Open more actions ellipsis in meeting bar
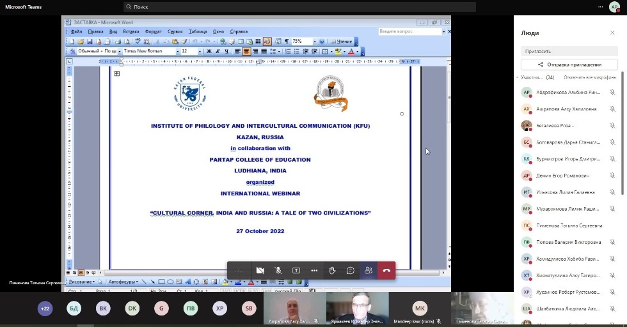The width and height of the screenshot is (627, 327). (314, 271)
